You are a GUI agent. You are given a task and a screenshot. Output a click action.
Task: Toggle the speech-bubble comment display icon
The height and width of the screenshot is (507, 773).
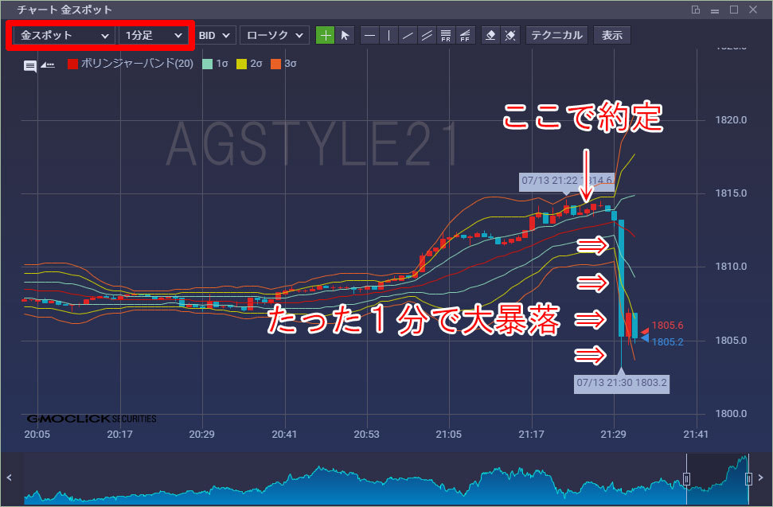tap(30, 65)
